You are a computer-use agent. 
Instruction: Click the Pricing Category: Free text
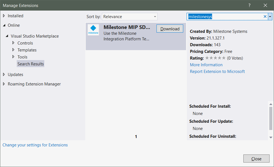pyautogui.click(x=211, y=51)
